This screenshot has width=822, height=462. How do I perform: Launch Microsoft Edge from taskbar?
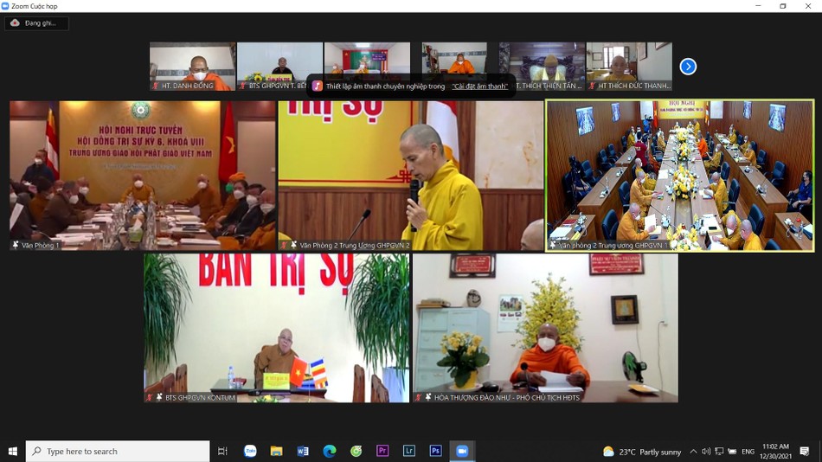330,451
